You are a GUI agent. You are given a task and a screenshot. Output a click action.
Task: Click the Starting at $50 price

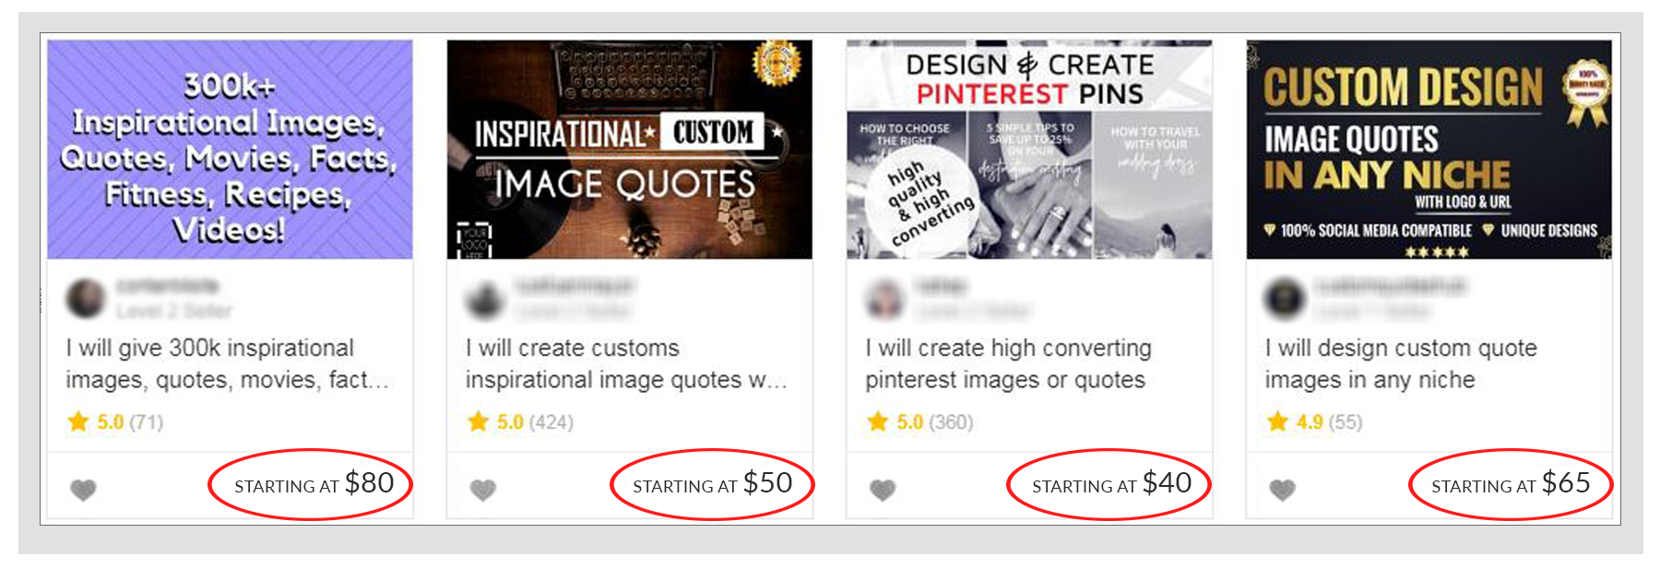pyautogui.click(x=712, y=484)
